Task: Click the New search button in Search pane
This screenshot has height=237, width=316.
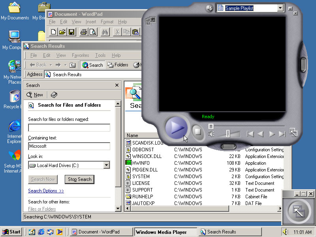Action: [x=35, y=94]
